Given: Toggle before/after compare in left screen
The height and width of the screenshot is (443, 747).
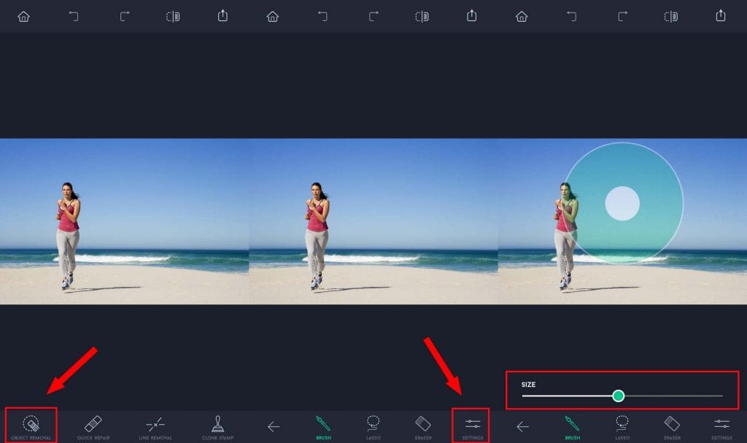Looking at the screenshot, I should 173,17.
